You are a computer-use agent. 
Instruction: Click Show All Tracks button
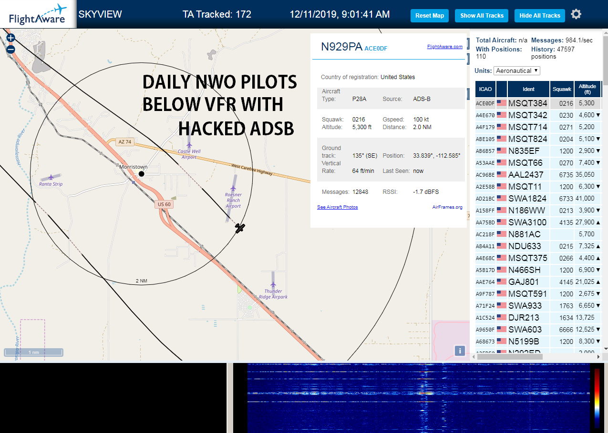click(x=482, y=16)
